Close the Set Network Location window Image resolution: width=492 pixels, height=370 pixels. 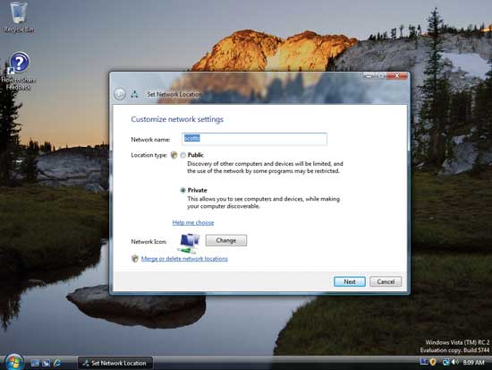(397, 76)
